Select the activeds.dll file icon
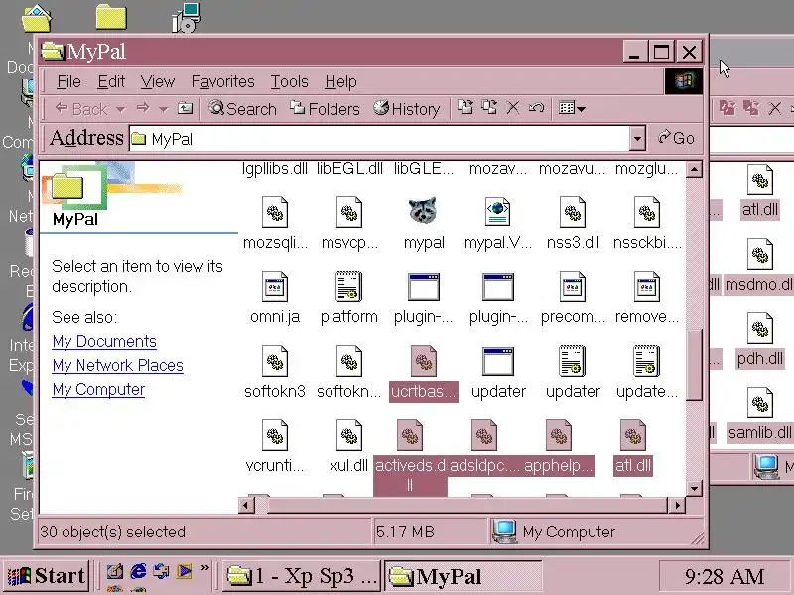This screenshot has width=794, height=595. [410, 435]
